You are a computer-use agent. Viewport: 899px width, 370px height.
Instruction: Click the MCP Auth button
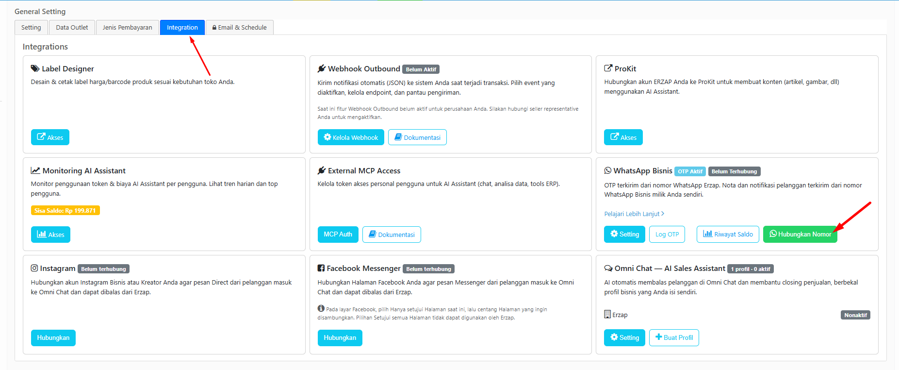pos(338,235)
